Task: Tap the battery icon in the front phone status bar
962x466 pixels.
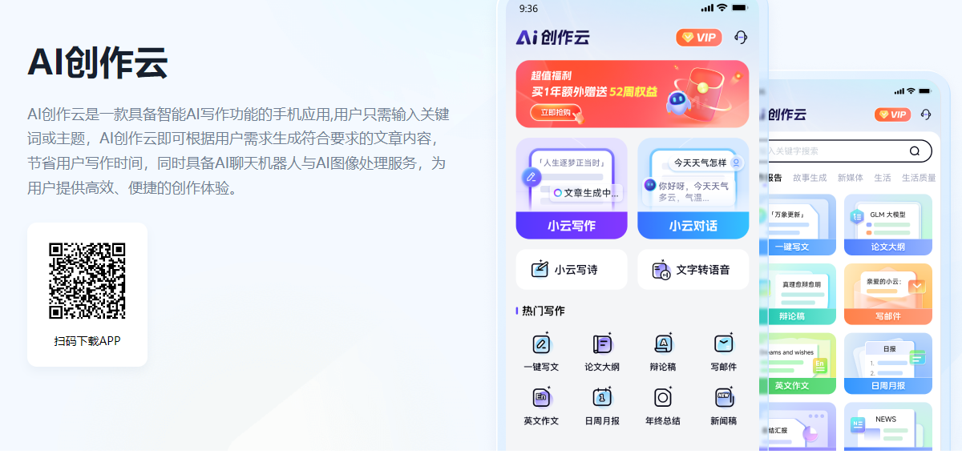Action: [x=740, y=8]
